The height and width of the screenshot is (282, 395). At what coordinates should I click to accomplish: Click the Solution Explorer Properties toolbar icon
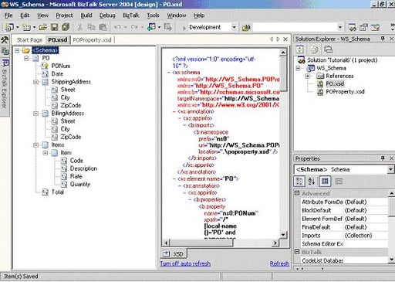tap(329, 49)
